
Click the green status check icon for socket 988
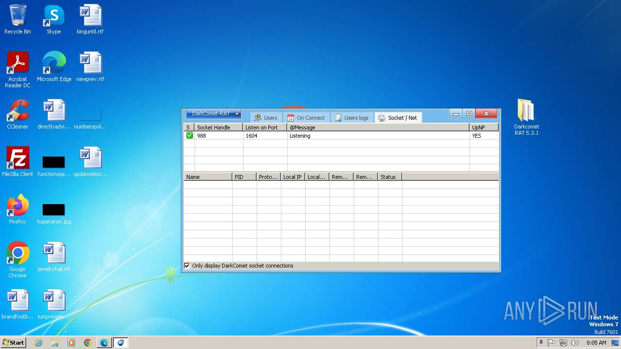[189, 136]
